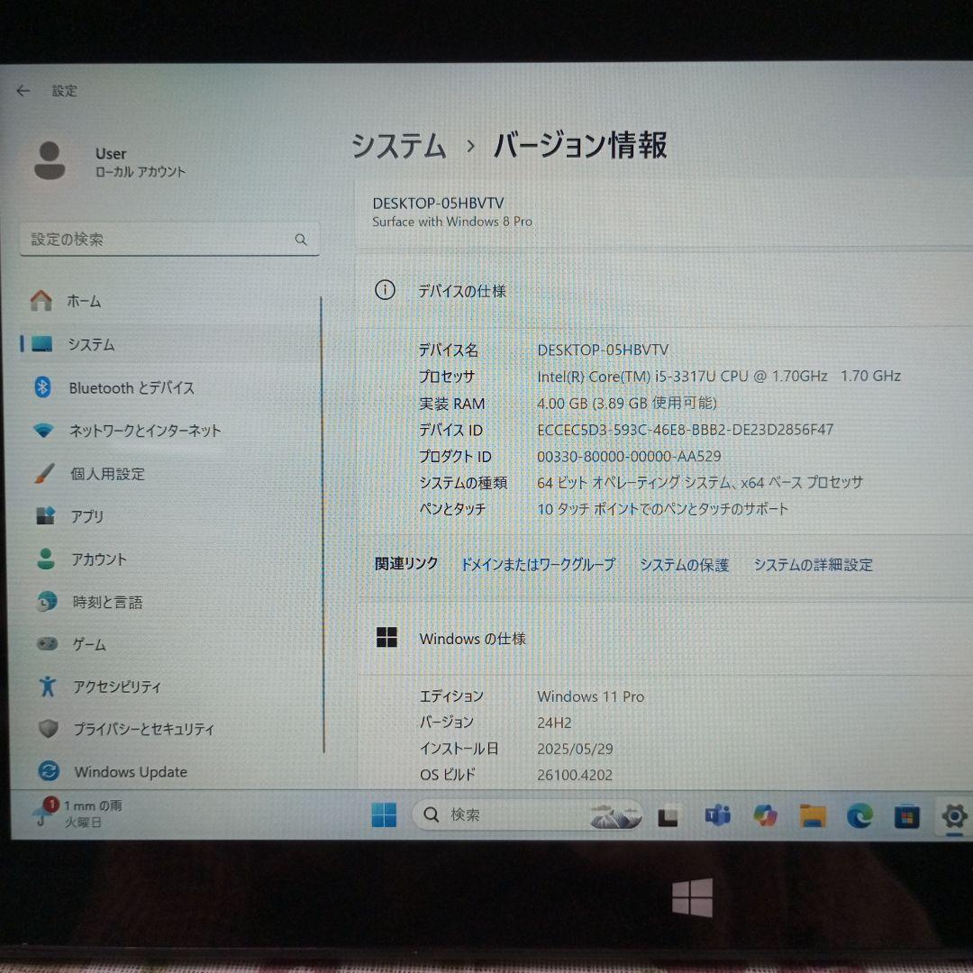Open the Windows Start button on taskbar

coord(384,814)
